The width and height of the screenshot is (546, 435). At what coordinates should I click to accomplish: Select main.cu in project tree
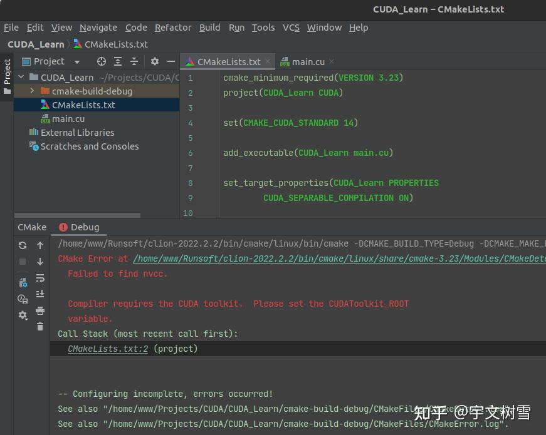(x=97, y=118)
